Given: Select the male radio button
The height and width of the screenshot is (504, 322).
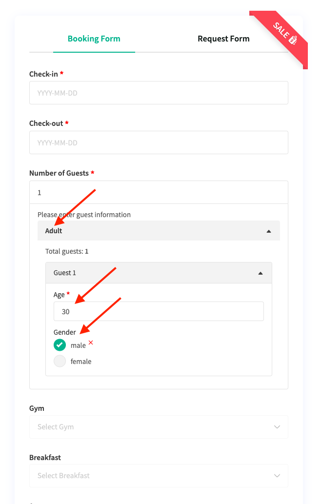Looking at the screenshot, I should [60, 345].
